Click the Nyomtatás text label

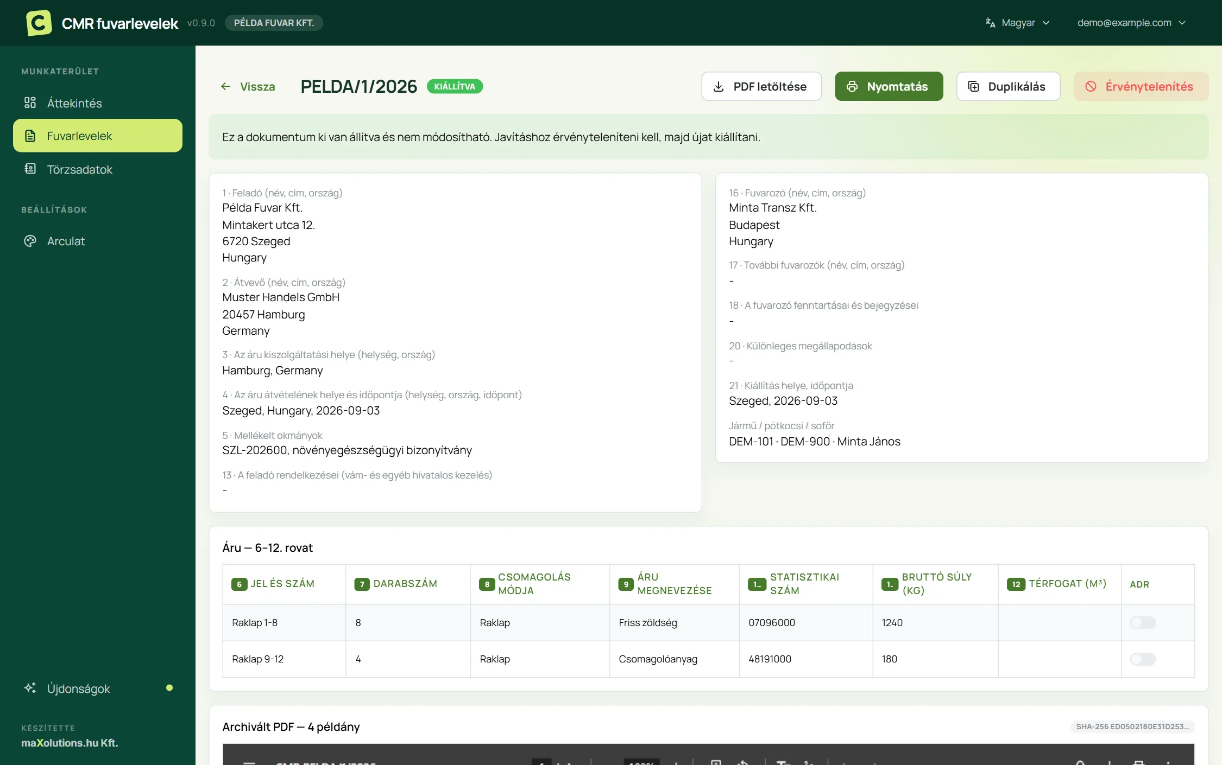coord(897,86)
